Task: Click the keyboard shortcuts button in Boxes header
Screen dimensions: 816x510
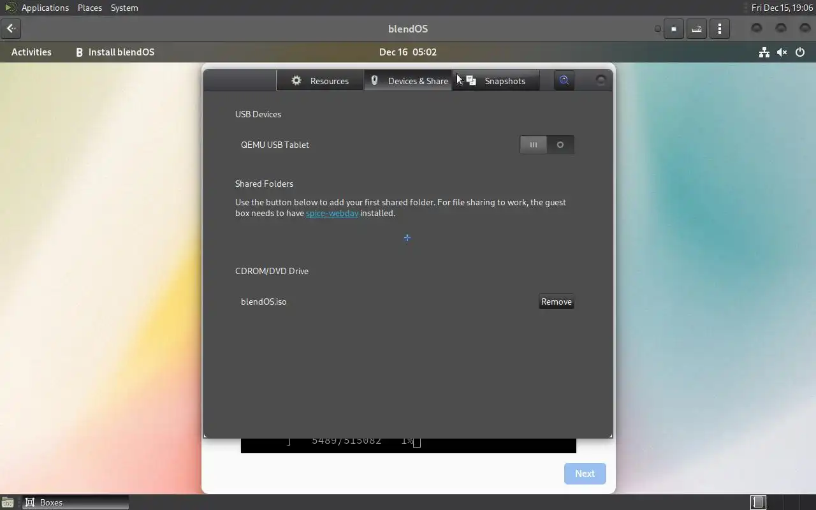Action: (697, 29)
